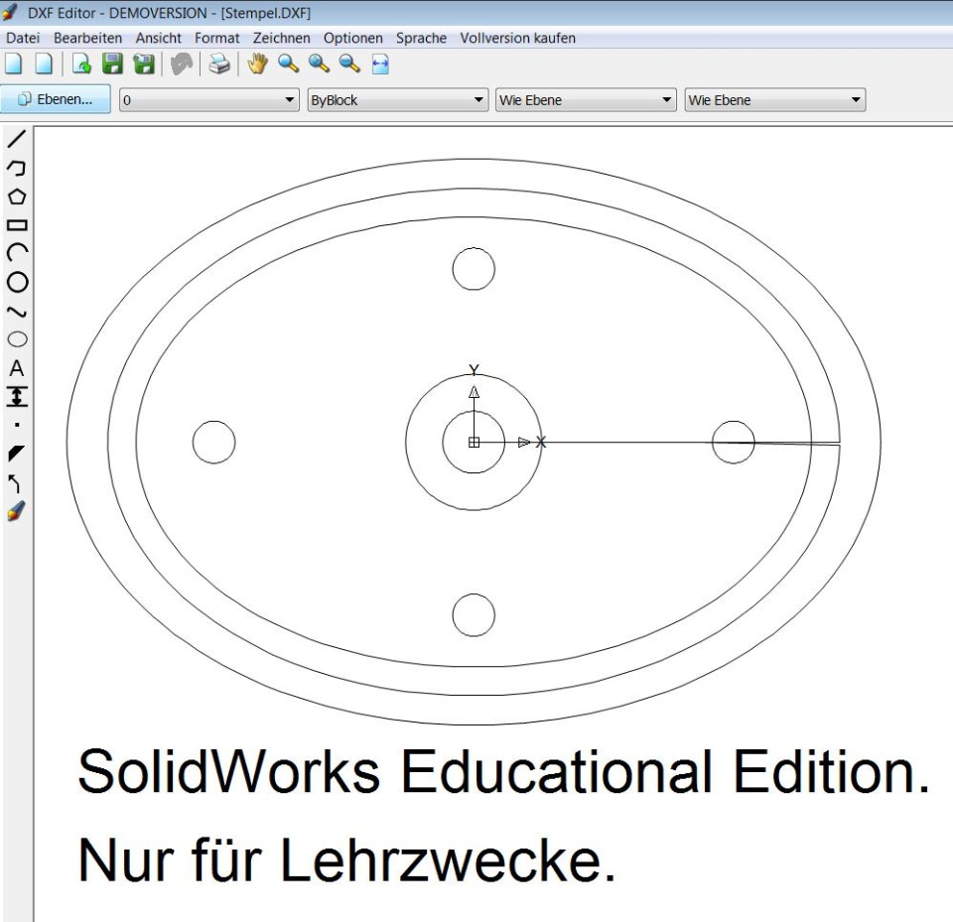Select the Leader arrow tool
This screenshot has width=953, height=922.
[17, 483]
